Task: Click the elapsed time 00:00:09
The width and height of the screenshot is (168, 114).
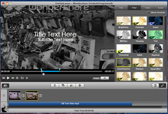Action: tap(5, 71)
